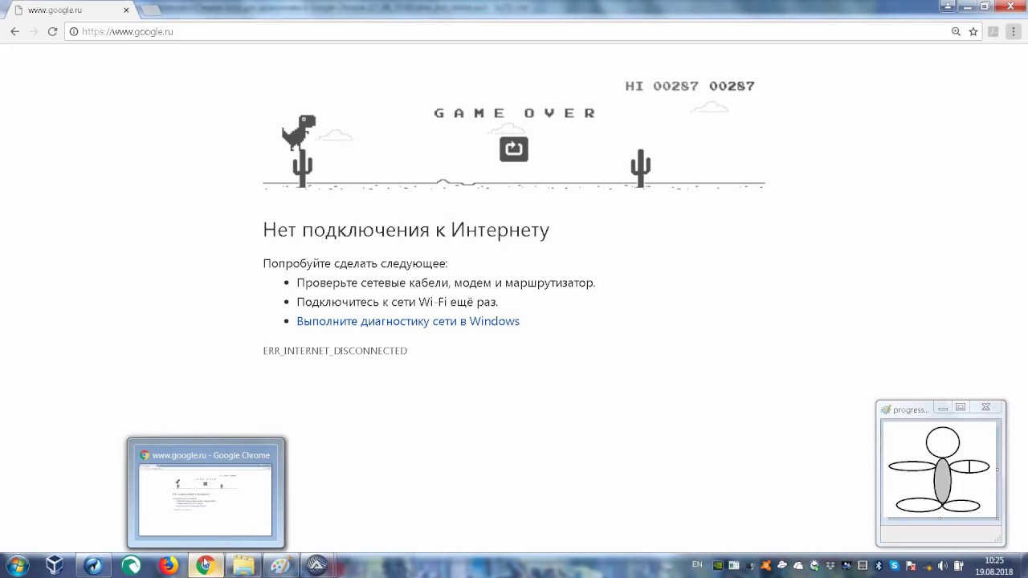Click the ERR_INTERNET_DISCONNECTED error code text
This screenshot has width=1028, height=578.
(x=335, y=351)
